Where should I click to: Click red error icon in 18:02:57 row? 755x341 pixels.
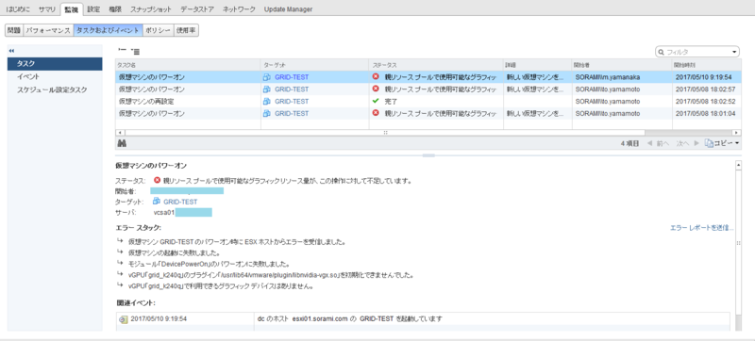click(376, 89)
